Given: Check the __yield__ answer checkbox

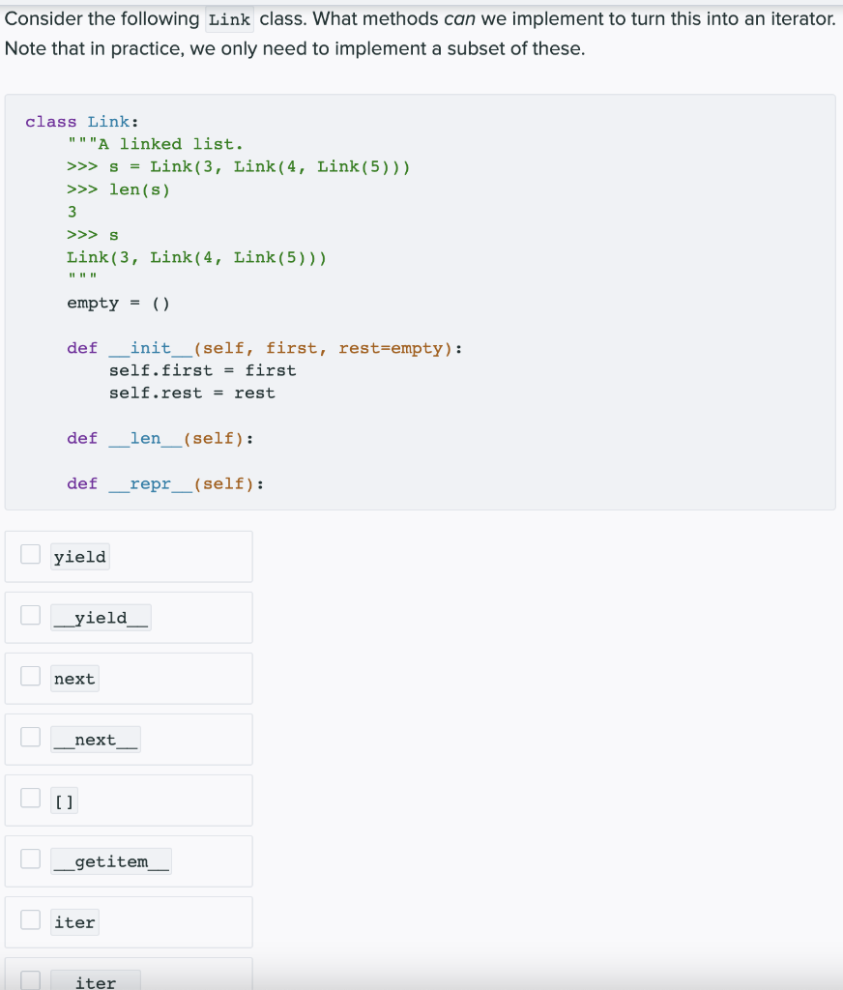Looking at the screenshot, I should pos(30,613).
